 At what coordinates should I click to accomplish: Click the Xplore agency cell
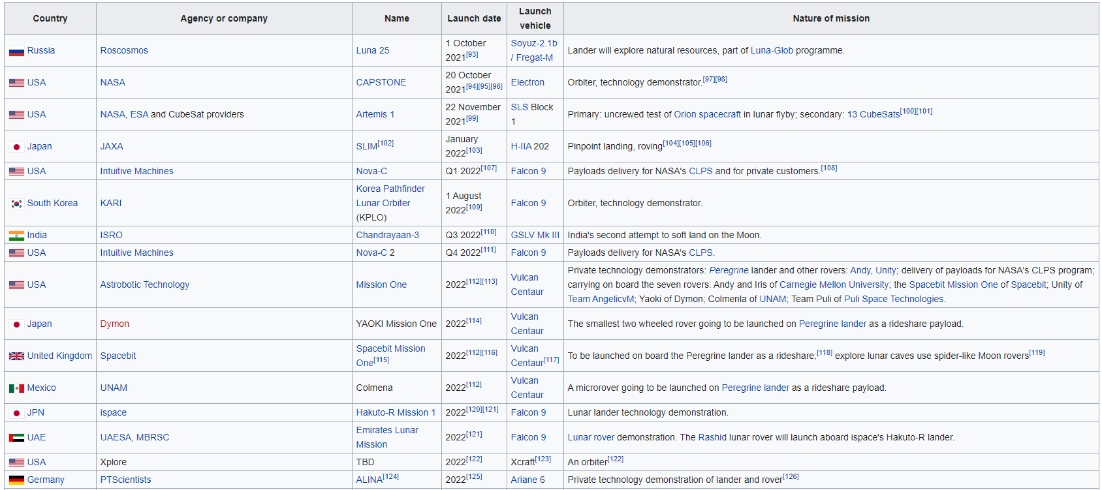[x=224, y=462]
